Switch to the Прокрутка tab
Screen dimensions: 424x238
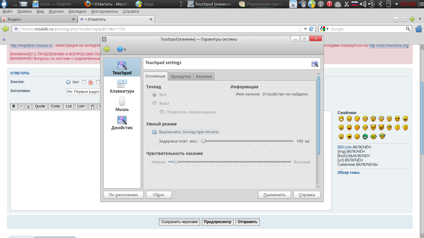tap(180, 76)
